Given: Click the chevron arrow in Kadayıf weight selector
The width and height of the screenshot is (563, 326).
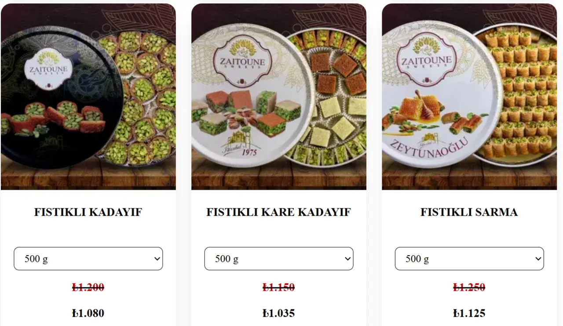Looking at the screenshot, I should [x=157, y=259].
